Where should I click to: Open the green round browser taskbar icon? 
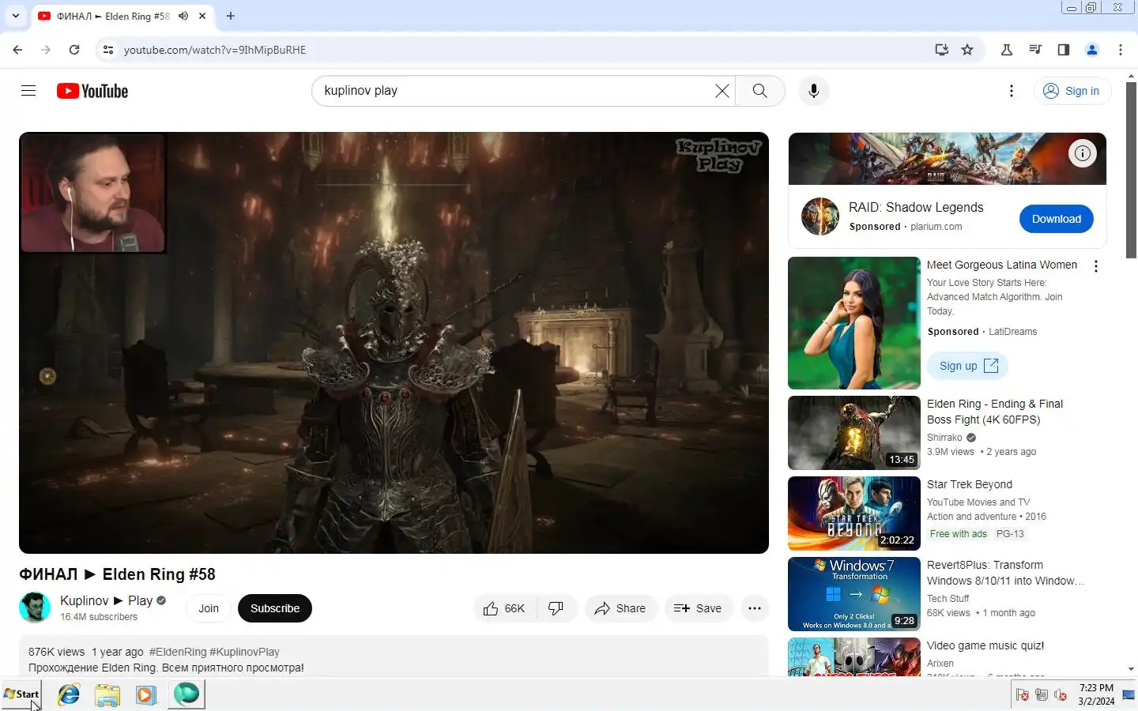pos(187,694)
